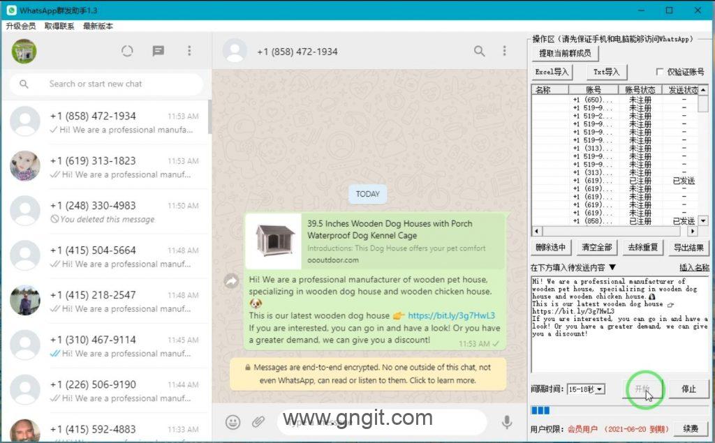Open the emoji picker
Screen dimensions: 715x443
pyautogui.click(x=233, y=421)
